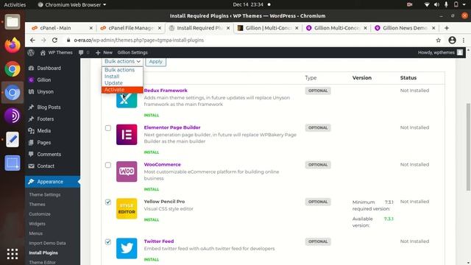The image size is (471, 265).
Task: Open a new browser tab
Action: click(447, 28)
